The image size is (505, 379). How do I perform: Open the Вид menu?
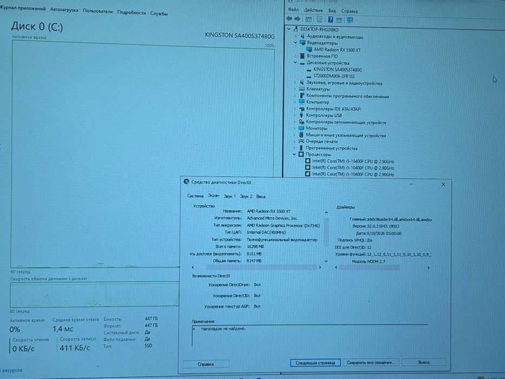332,11
